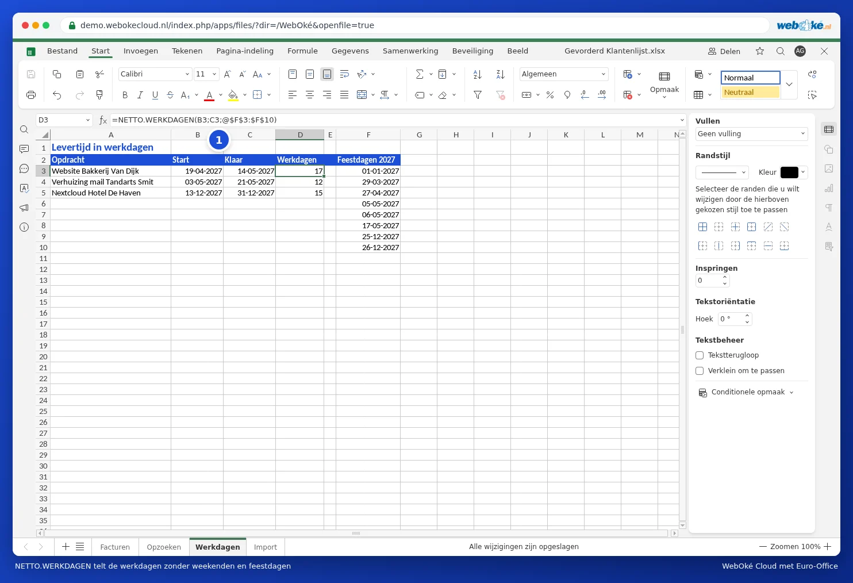853x583 pixels.
Task: Open search in left sidebar
Action: 24,129
